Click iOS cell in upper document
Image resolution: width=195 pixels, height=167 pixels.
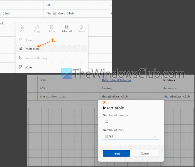coord(76,5)
